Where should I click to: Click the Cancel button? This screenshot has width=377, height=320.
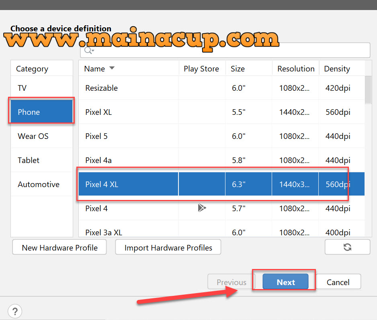click(338, 281)
